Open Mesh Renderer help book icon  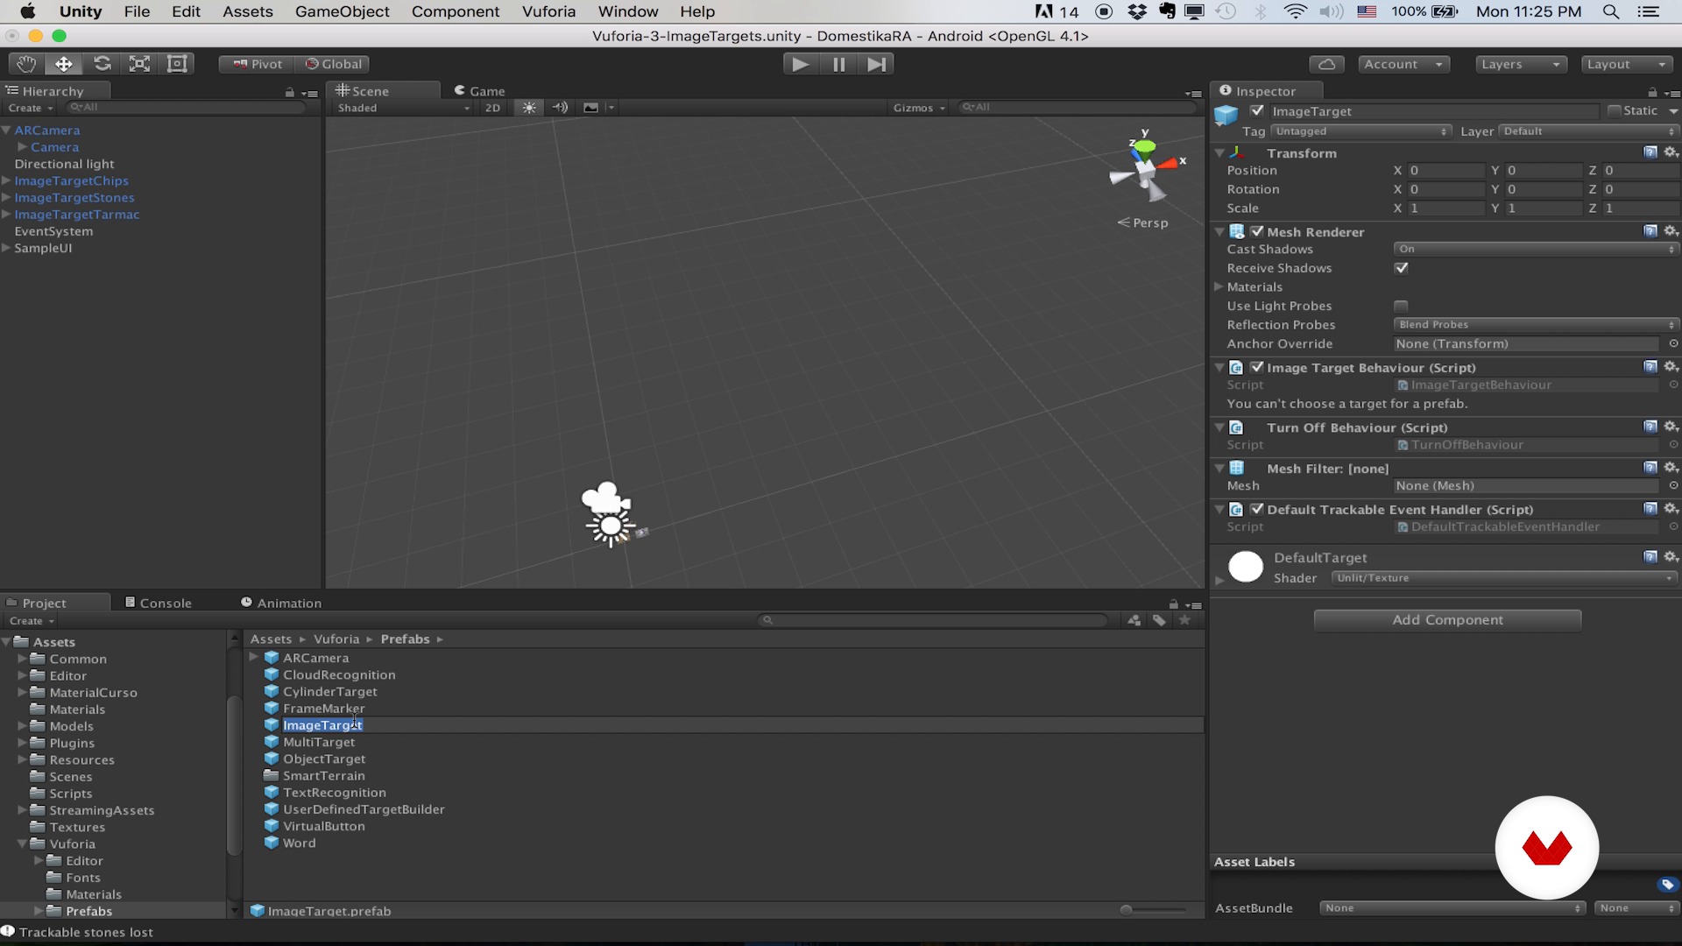tap(1650, 231)
